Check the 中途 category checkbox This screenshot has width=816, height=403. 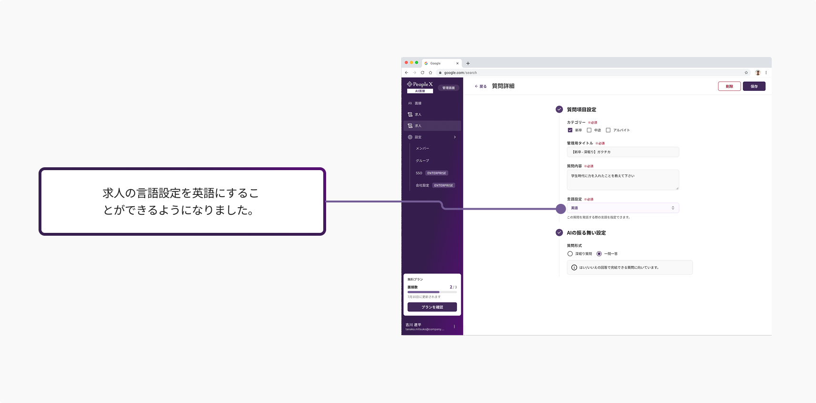(x=589, y=130)
